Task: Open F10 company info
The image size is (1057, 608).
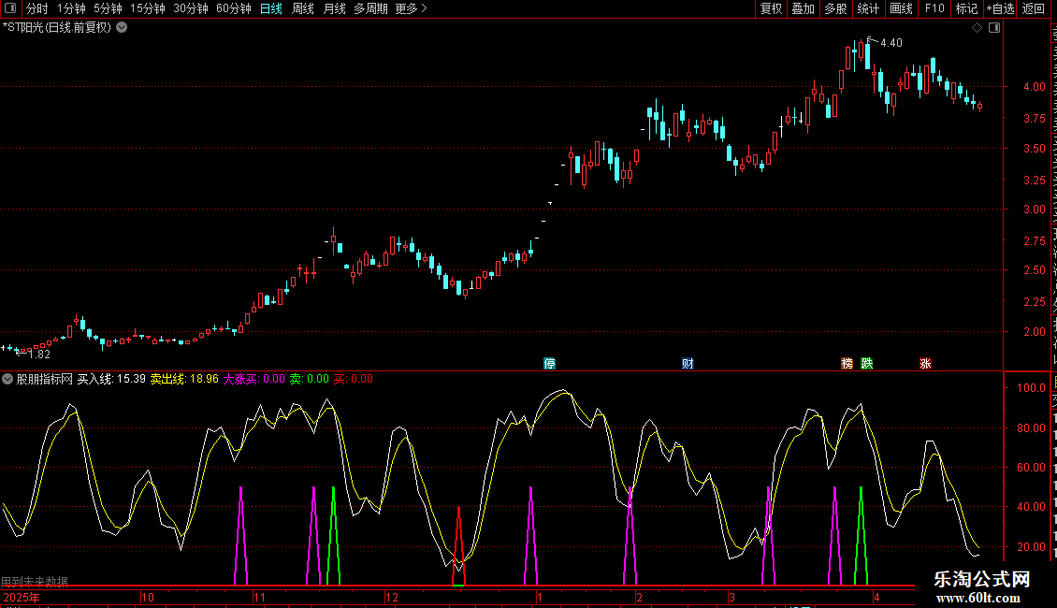Action: point(934,8)
